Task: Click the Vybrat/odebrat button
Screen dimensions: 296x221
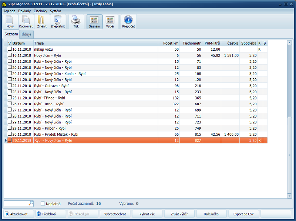Action: (115, 214)
